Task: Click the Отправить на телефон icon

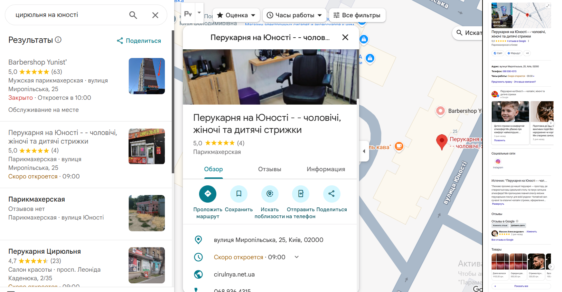Action: tap(301, 194)
